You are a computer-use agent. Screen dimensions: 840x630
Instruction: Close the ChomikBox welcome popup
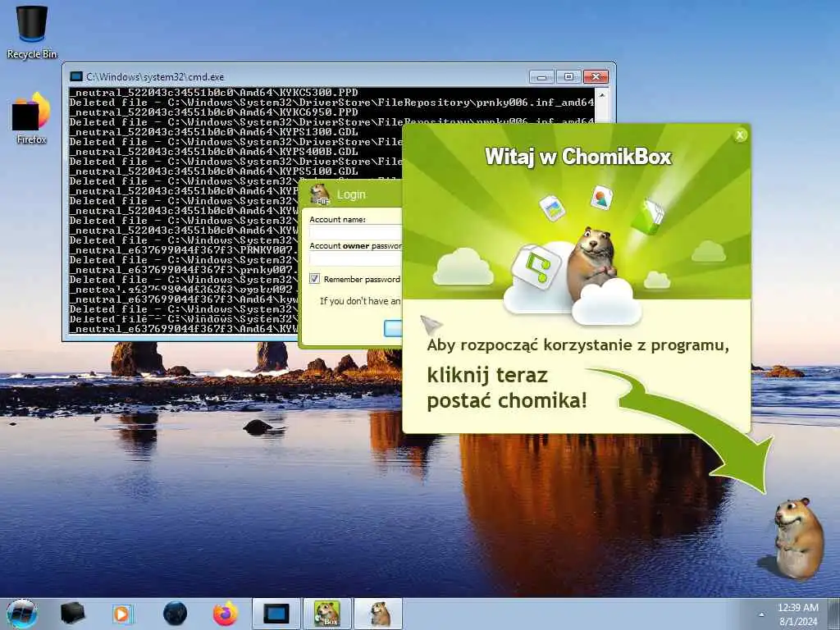pos(740,135)
